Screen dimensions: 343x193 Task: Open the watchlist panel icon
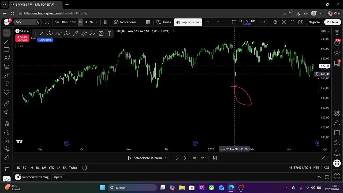(337, 32)
